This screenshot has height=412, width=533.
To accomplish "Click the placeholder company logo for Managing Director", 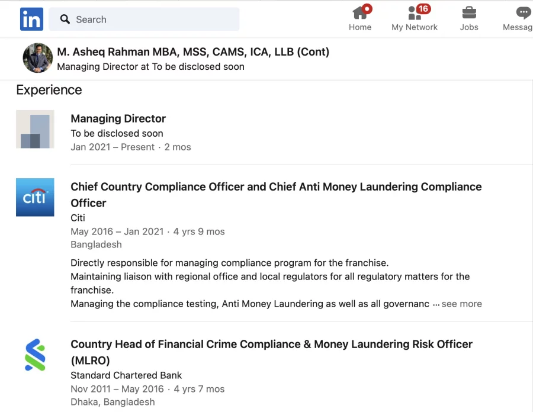I will click(x=35, y=129).
